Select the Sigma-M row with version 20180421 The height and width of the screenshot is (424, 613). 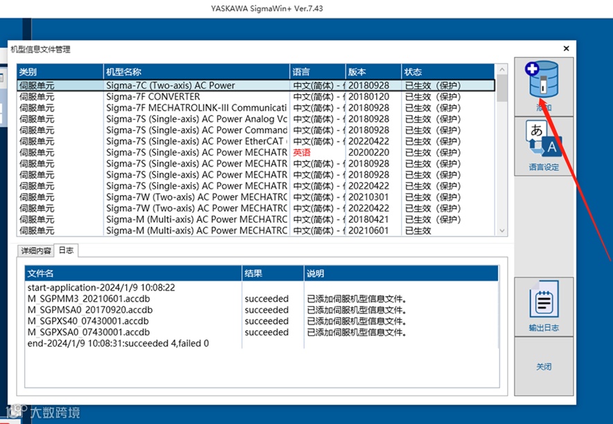coord(256,219)
